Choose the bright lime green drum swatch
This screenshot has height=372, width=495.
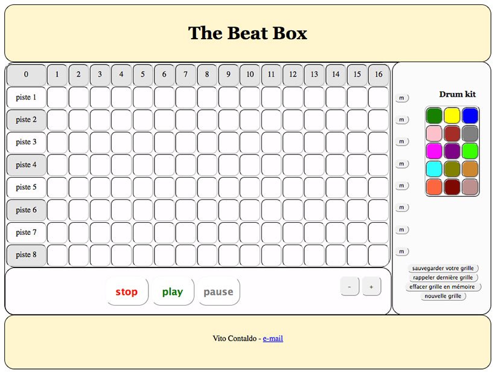tap(470, 150)
